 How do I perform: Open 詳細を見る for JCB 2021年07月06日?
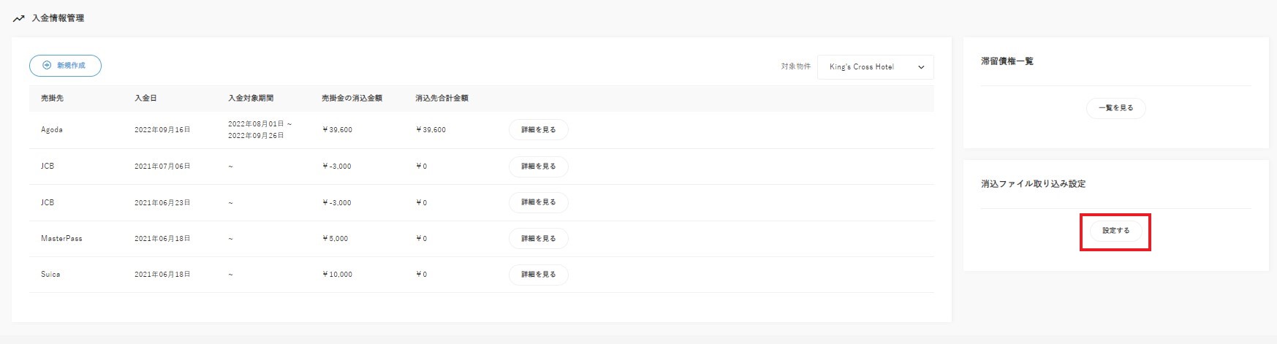538,167
